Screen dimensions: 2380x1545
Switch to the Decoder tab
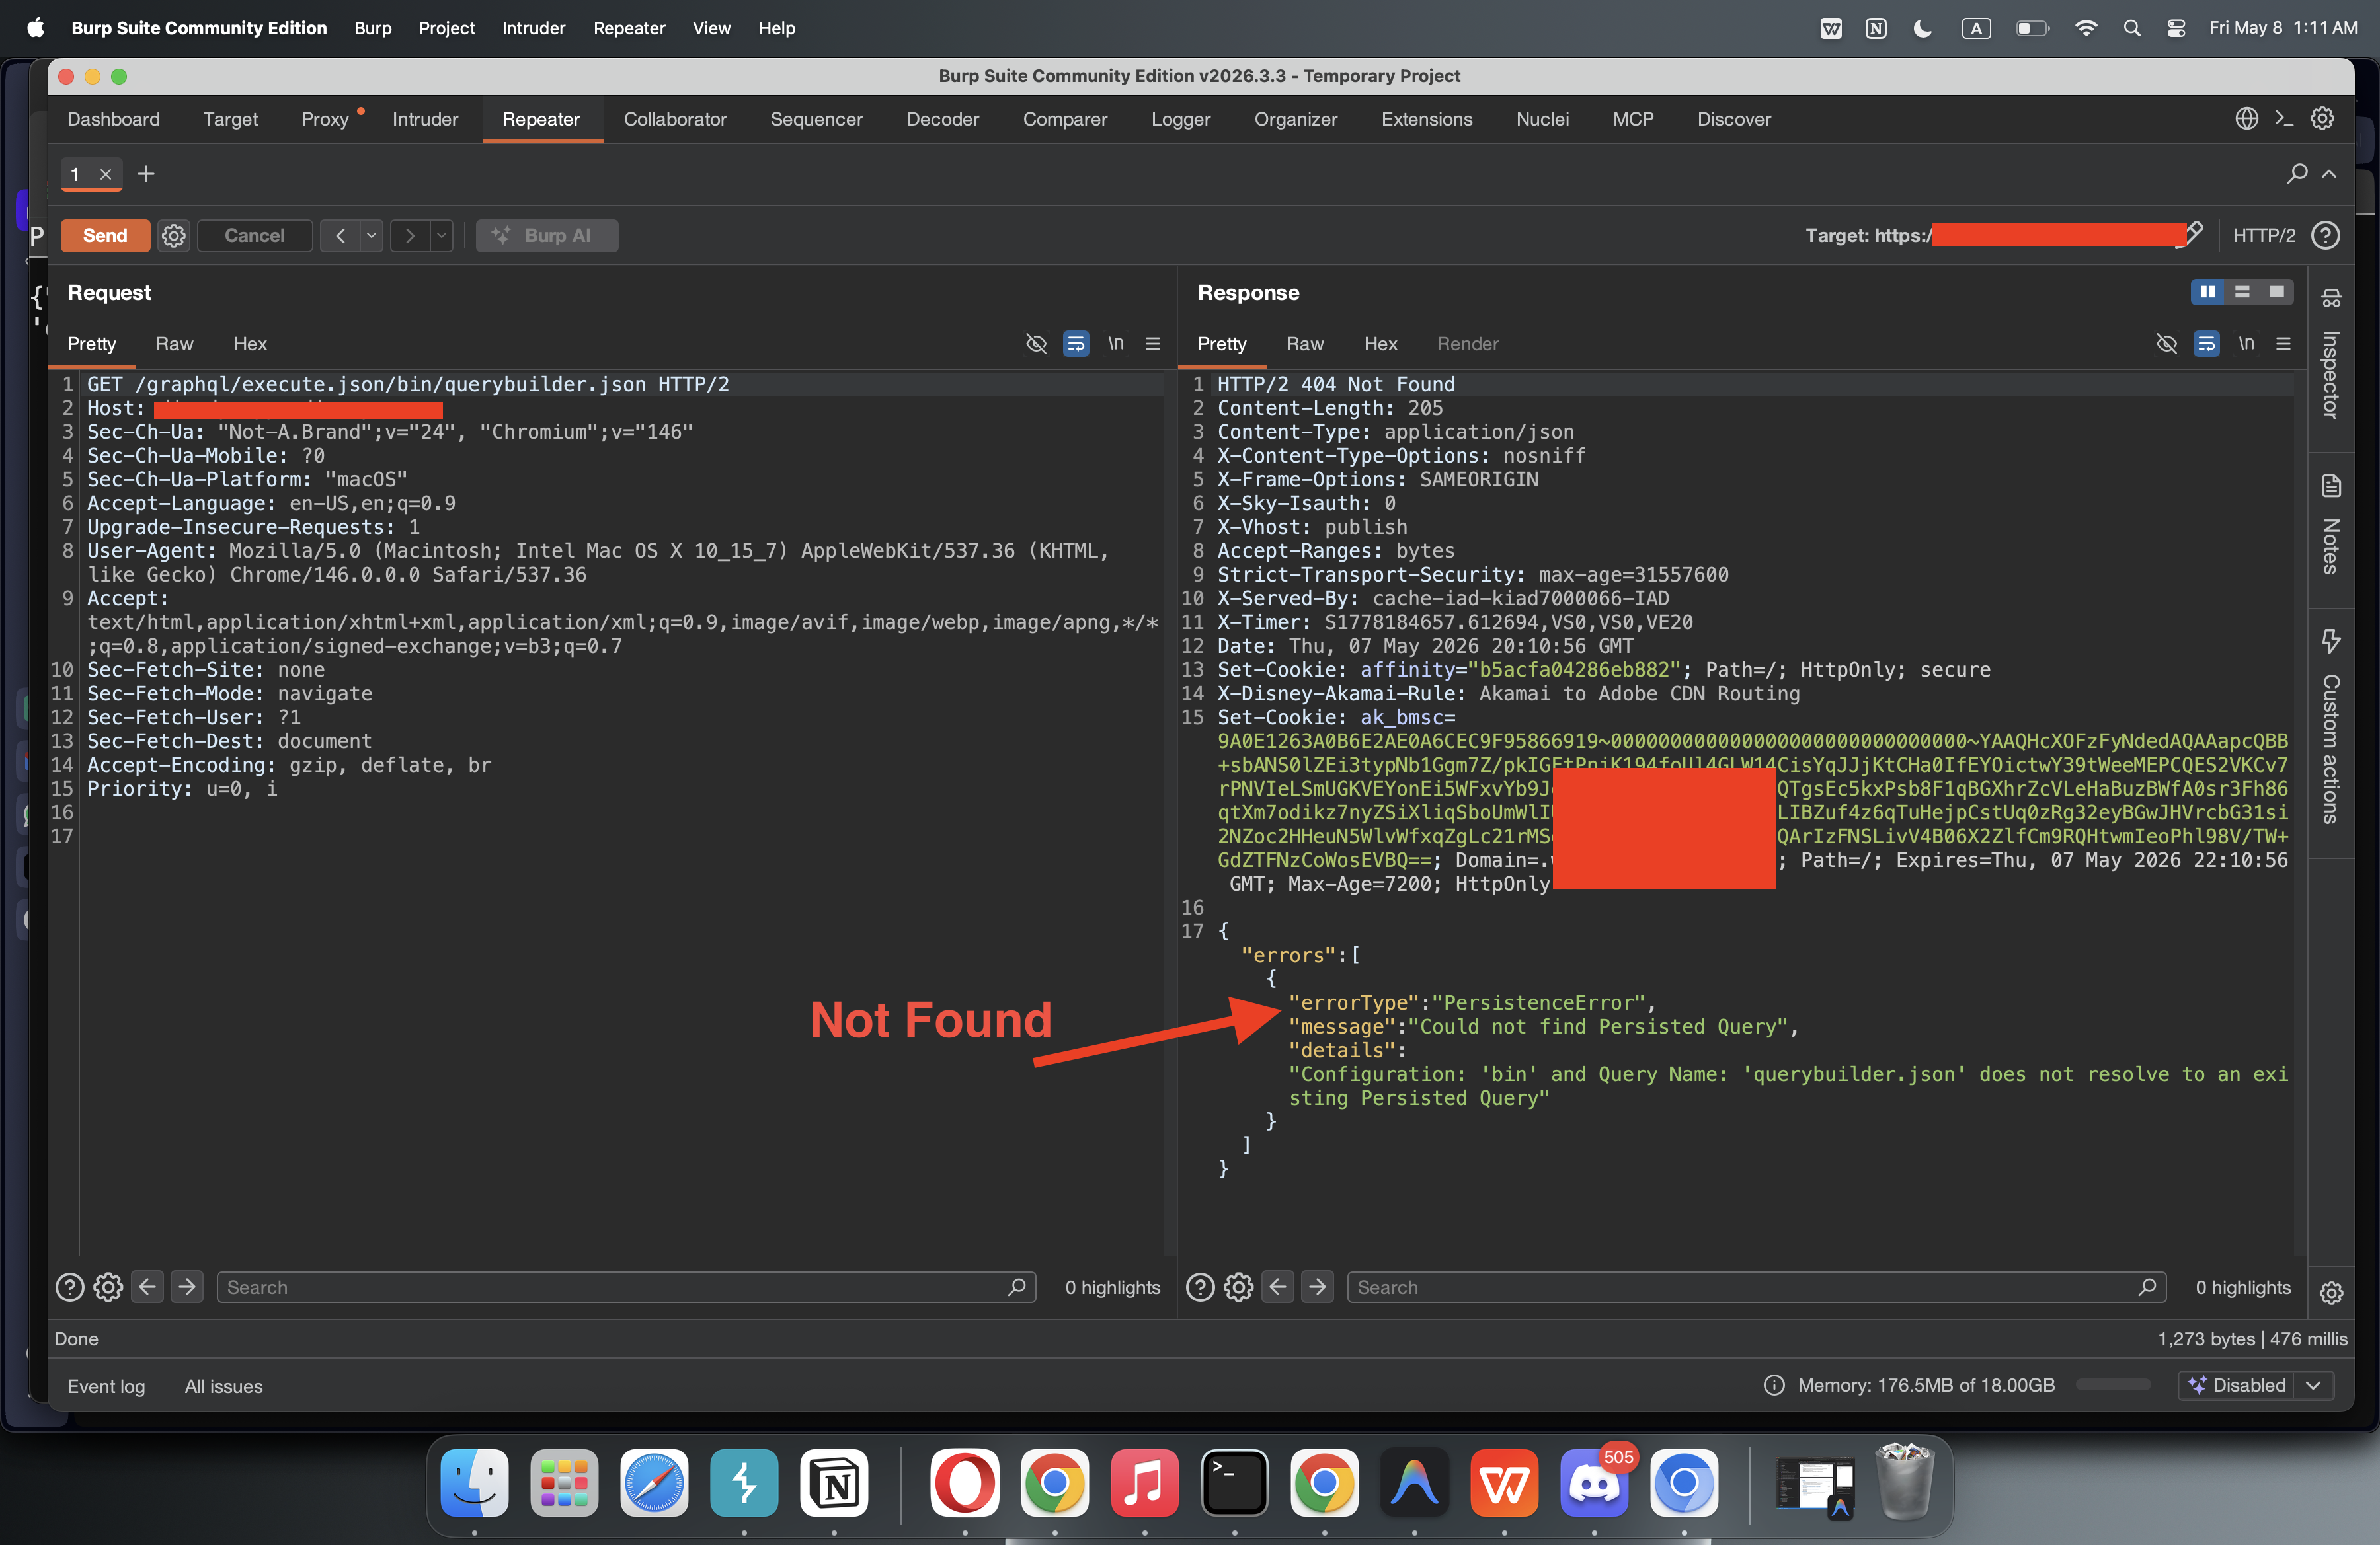pos(942,119)
